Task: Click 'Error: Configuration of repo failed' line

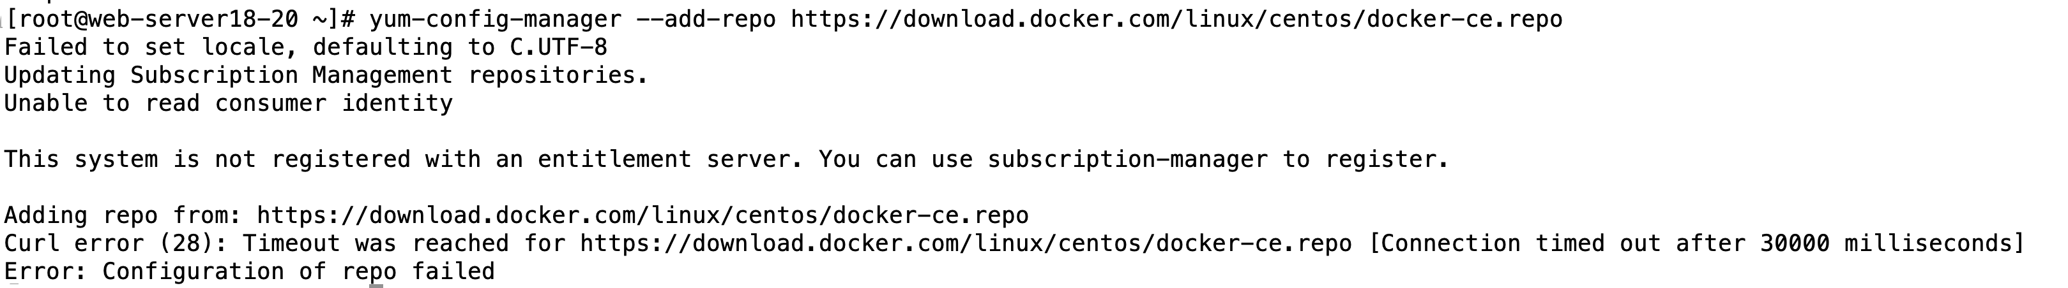Action: [249, 270]
